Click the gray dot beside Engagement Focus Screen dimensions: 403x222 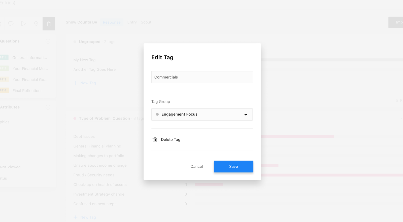(157, 114)
